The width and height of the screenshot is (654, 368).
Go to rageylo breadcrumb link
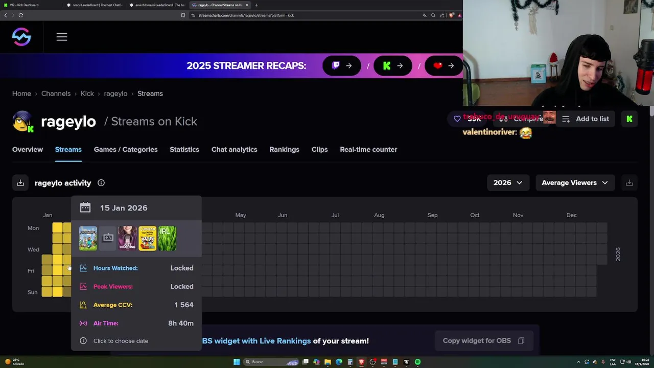point(115,94)
